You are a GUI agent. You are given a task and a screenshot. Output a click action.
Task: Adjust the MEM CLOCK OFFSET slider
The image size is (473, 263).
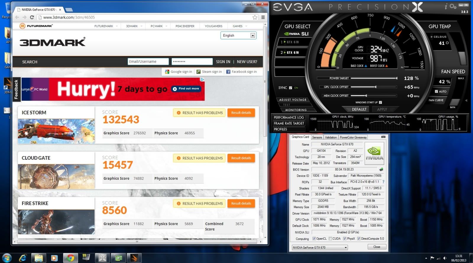click(x=374, y=96)
